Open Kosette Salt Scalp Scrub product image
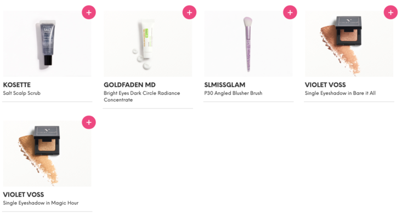Image resolution: width=402 pixels, height=218 pixels. 47,44
